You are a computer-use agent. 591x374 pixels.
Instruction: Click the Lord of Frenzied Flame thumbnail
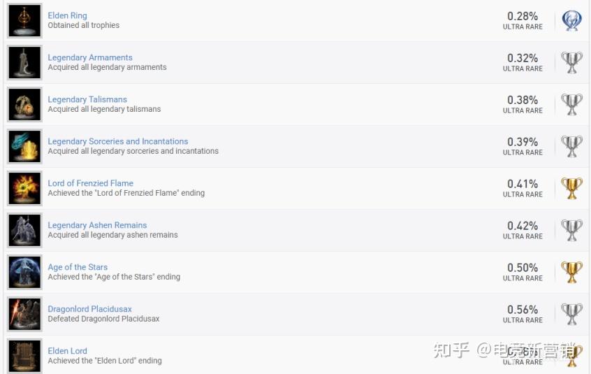click(x=24, y=188)
